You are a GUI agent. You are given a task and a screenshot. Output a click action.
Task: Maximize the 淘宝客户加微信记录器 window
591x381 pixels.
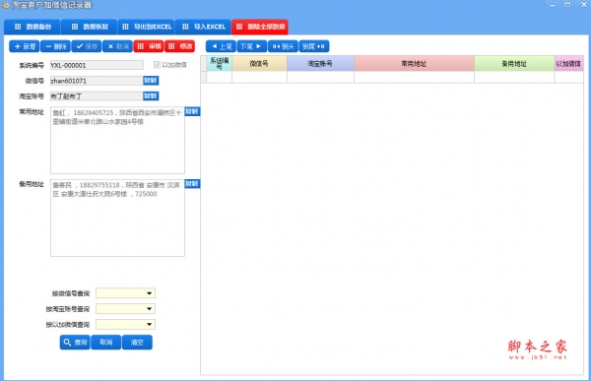click(x=567, y=5)
